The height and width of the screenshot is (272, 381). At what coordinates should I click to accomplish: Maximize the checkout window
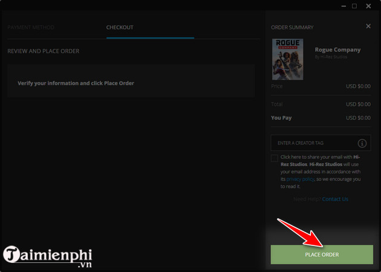[354, 6]
